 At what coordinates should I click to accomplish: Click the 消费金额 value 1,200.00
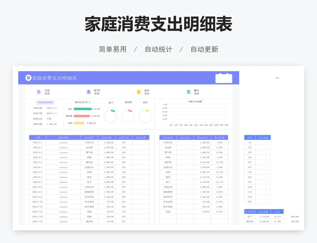[52, 124]
